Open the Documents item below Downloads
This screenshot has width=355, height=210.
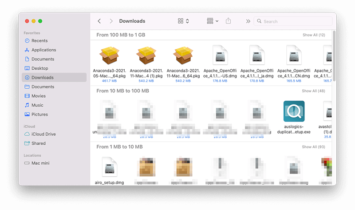pyautogui.click(x=54, y=87)
